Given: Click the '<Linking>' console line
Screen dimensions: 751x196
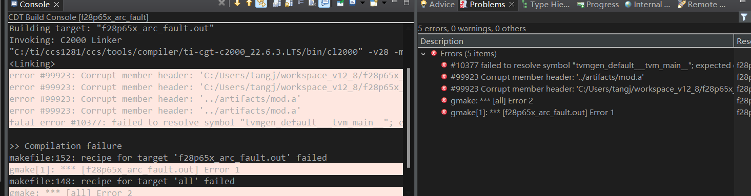Looking at the screenshot, I should tap(32, 63).
